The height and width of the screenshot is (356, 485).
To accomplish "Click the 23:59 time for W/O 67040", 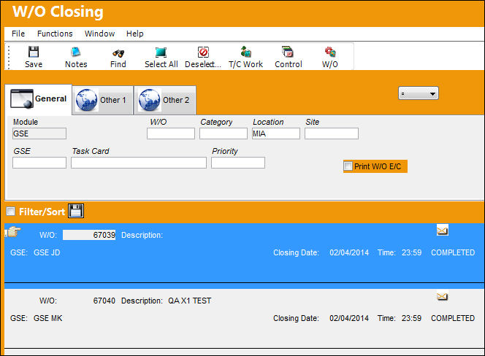I will pyautogui.click(x=411, y=318).
